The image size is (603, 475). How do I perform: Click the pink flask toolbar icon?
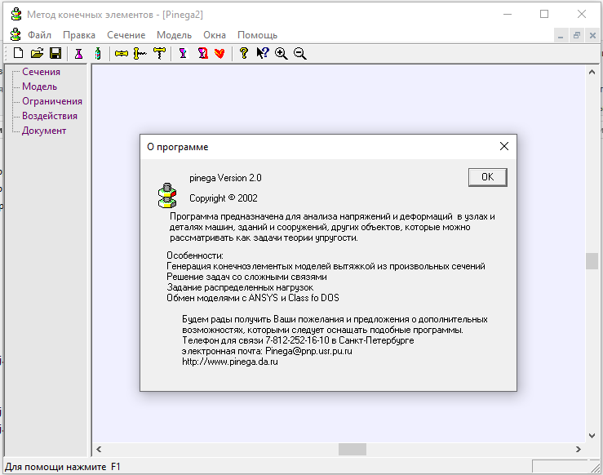click(79, 53)
